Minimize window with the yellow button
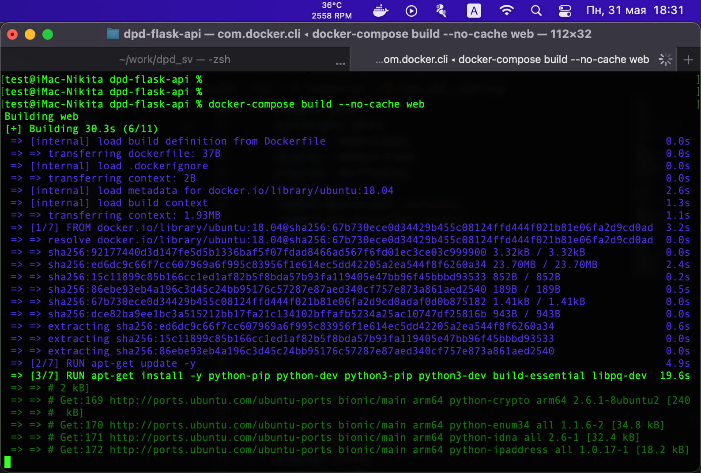The height and width of the screenshot is (473, 701). coord(30,34)
